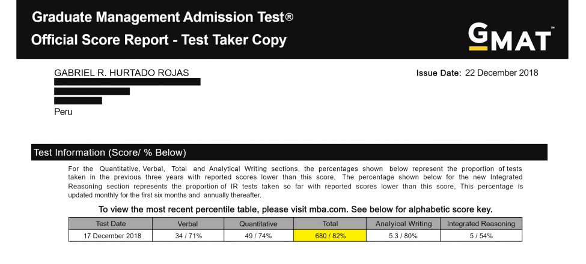Screen dimensions: 586x264
Task: Click the yellow highlighted Total score cell
Action: pos(329,236)
